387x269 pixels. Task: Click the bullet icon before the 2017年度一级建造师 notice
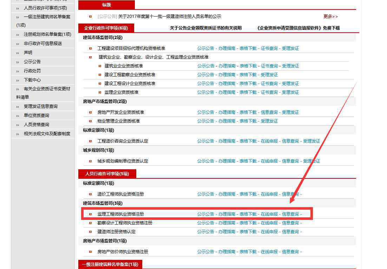[x=91, y=17]
